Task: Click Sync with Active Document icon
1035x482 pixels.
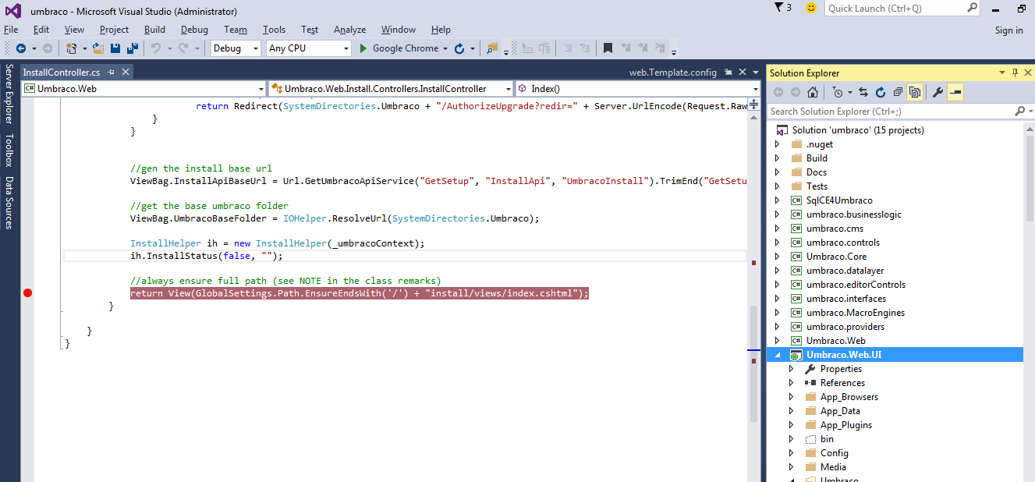Action: pos(863,92)
